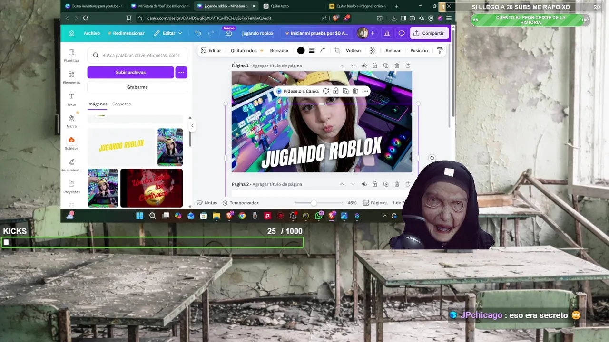
Task: Open the Plantillas sidebar panel
Action: (71, 56)
